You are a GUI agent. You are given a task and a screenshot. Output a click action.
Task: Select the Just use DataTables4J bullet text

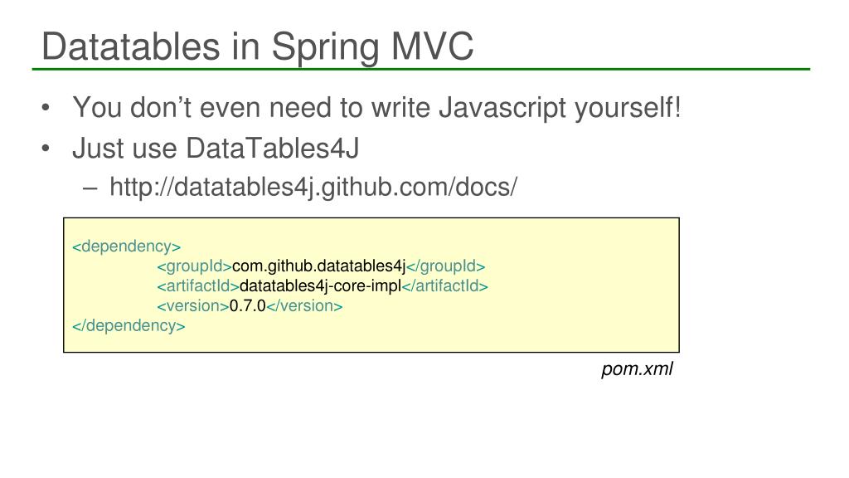[x=216, y=148]
